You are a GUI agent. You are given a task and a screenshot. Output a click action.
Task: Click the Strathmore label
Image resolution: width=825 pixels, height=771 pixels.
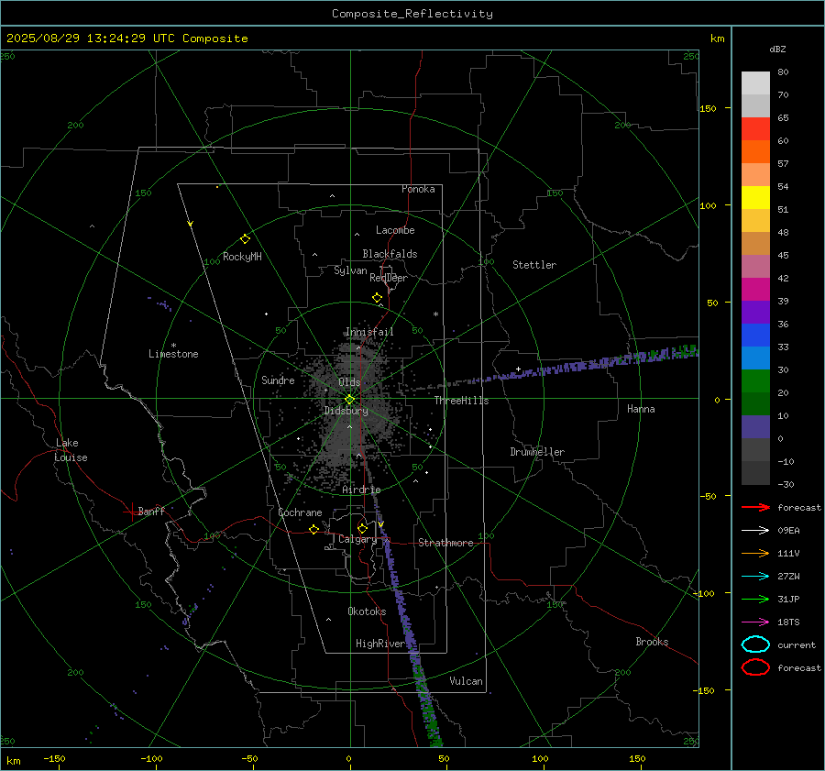pos(445,543)
